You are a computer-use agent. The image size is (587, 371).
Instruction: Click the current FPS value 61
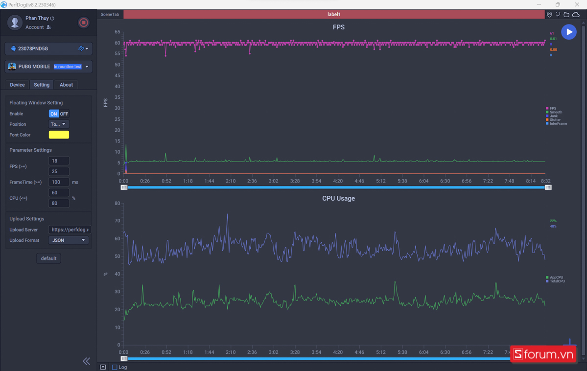click(x=551, y=33)
